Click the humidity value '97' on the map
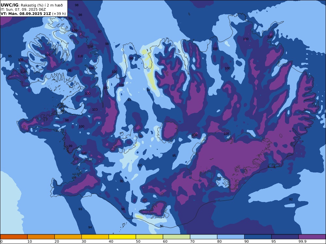The image size is (326, 244). pos(100,32)
